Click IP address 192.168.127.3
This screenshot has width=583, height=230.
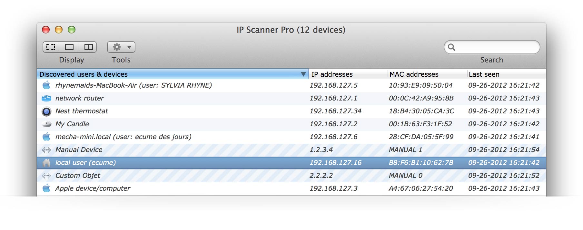tap(334, 188)
